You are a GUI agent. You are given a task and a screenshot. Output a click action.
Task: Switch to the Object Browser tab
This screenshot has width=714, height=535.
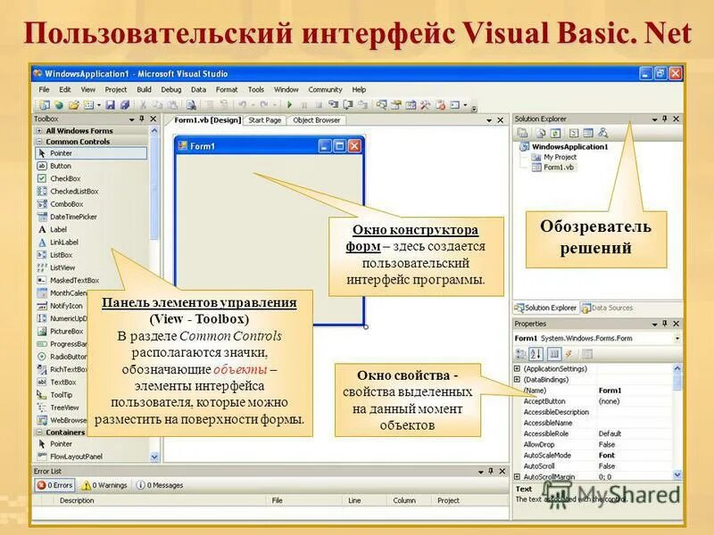click(317, 120)
